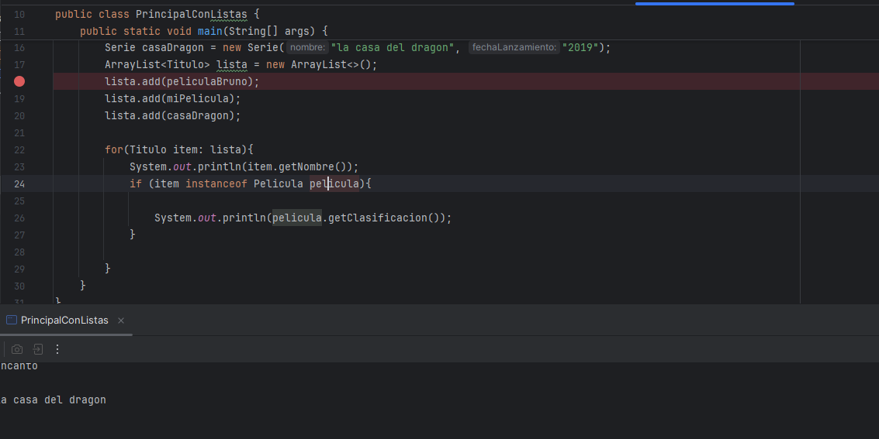Click the blue progress bar at the top
This screenshot has width=879, height=439.
click(x=715, y=3)
